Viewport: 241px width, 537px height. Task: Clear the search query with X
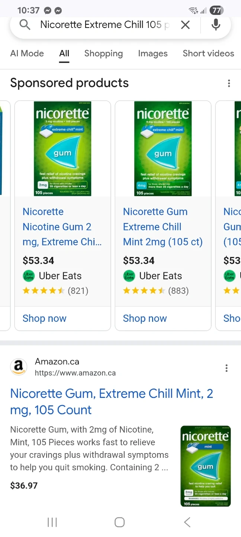coord(185,25)
